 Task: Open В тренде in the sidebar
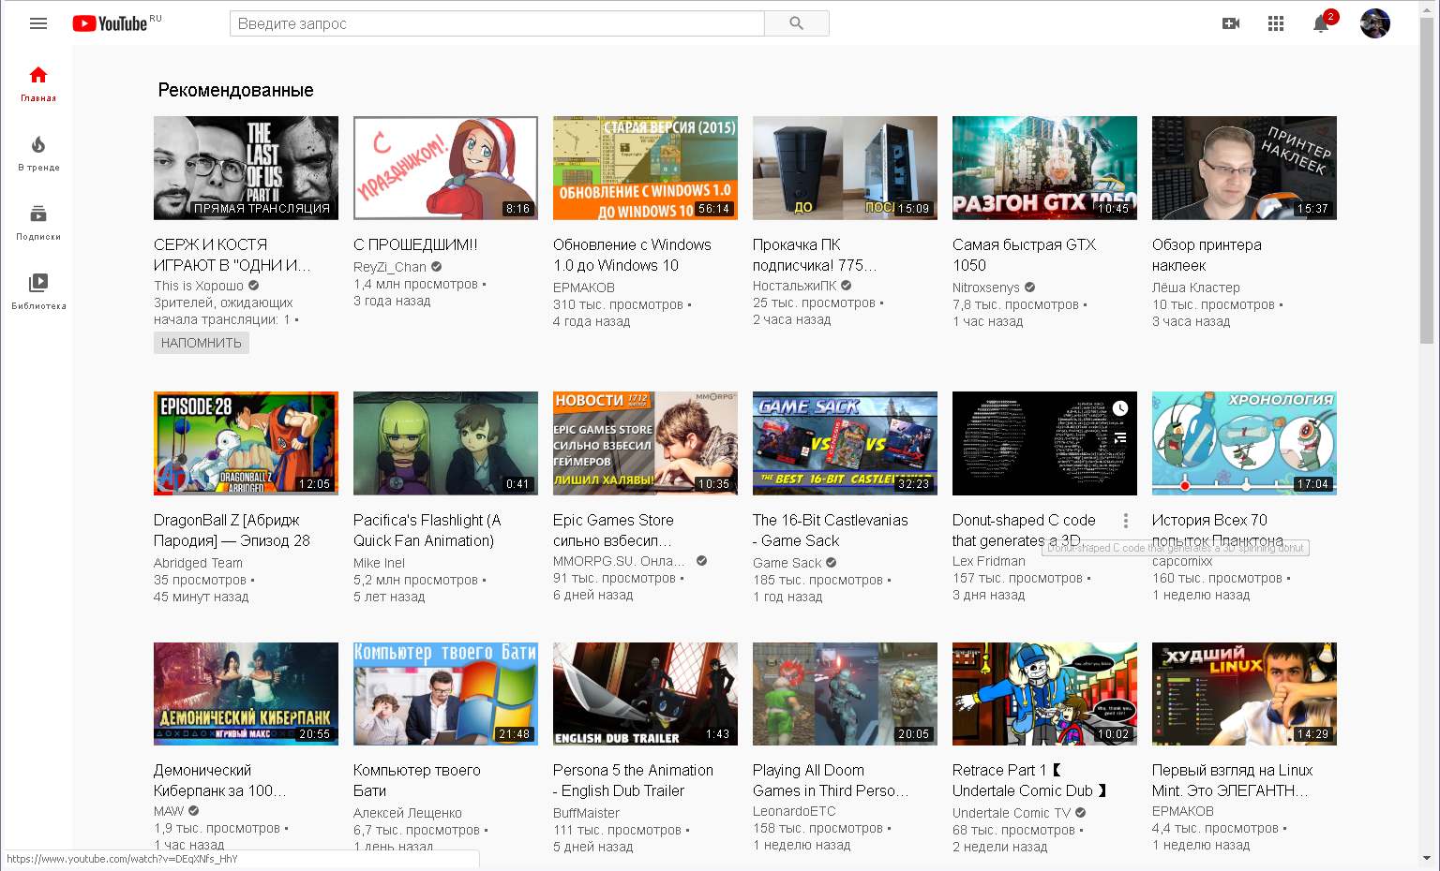coord(38,153)
